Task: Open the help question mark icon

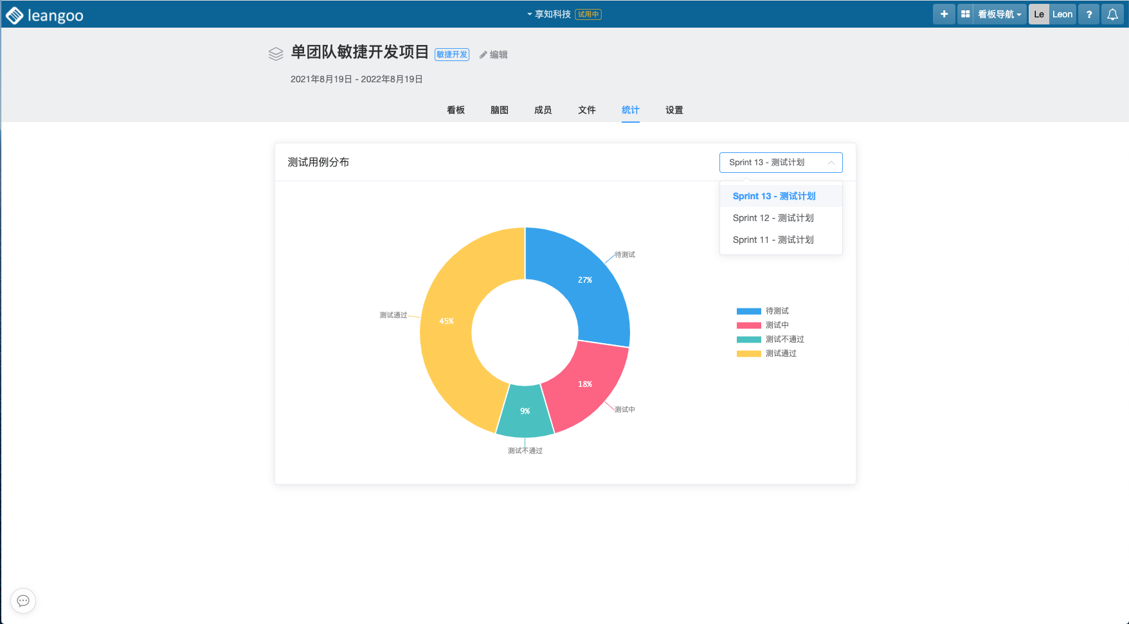Action: click(1088, 14)
